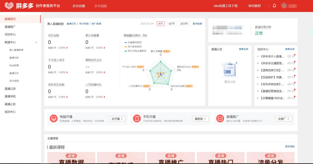Click the user avatar in header
The width and height of the screenshot is (313, 164).
284,6
